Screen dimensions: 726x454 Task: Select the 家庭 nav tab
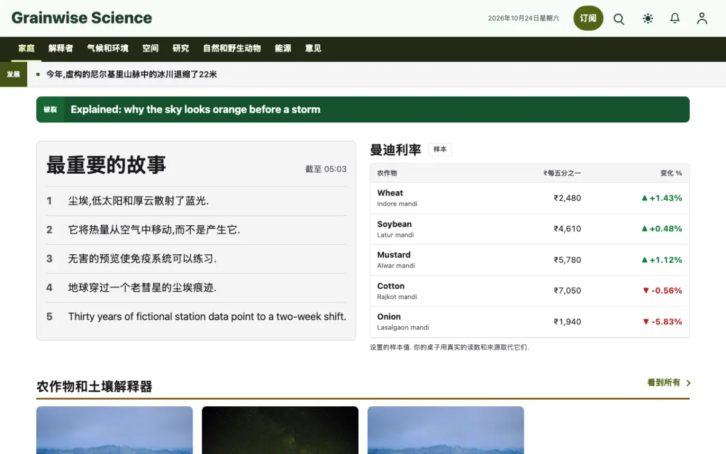click(x=27, y=48)
